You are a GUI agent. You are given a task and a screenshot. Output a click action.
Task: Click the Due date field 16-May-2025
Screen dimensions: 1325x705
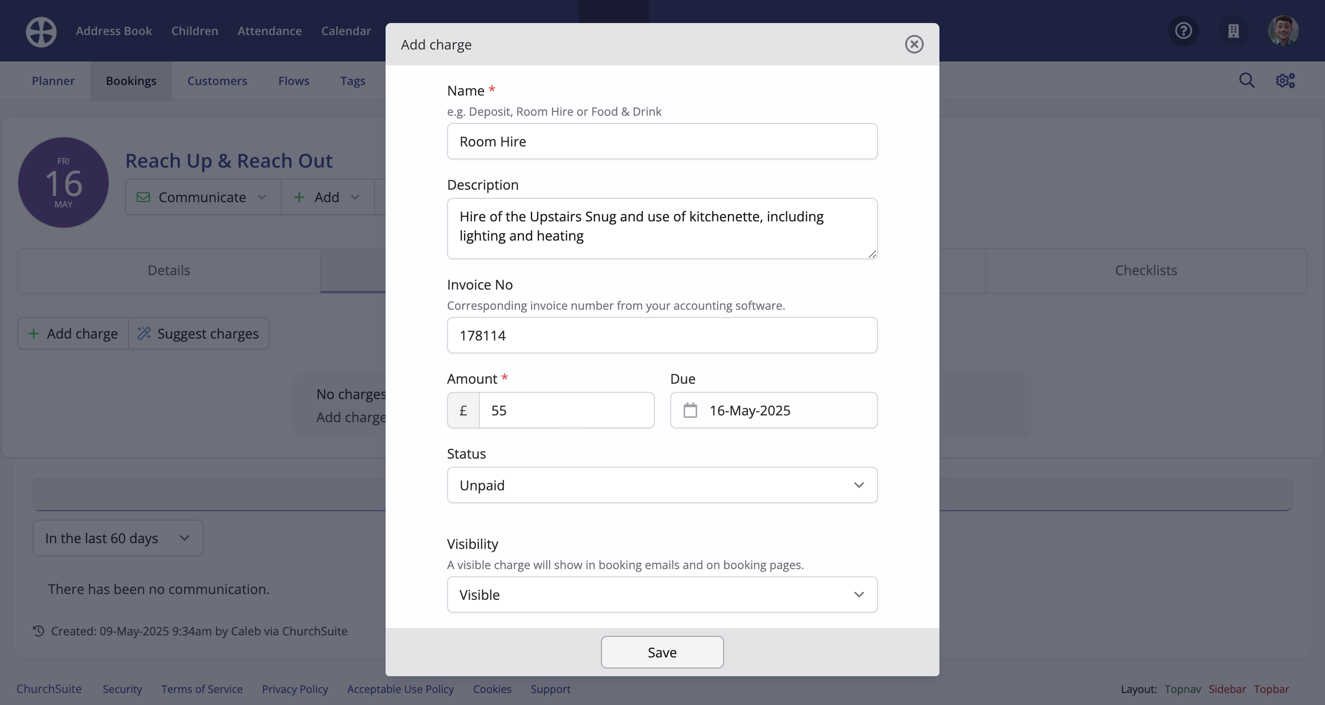pos(774,410)
